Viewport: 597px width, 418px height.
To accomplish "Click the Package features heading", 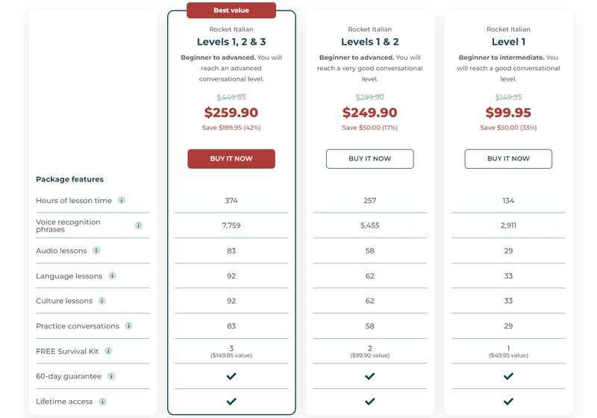I will click(x=69, y=179).
